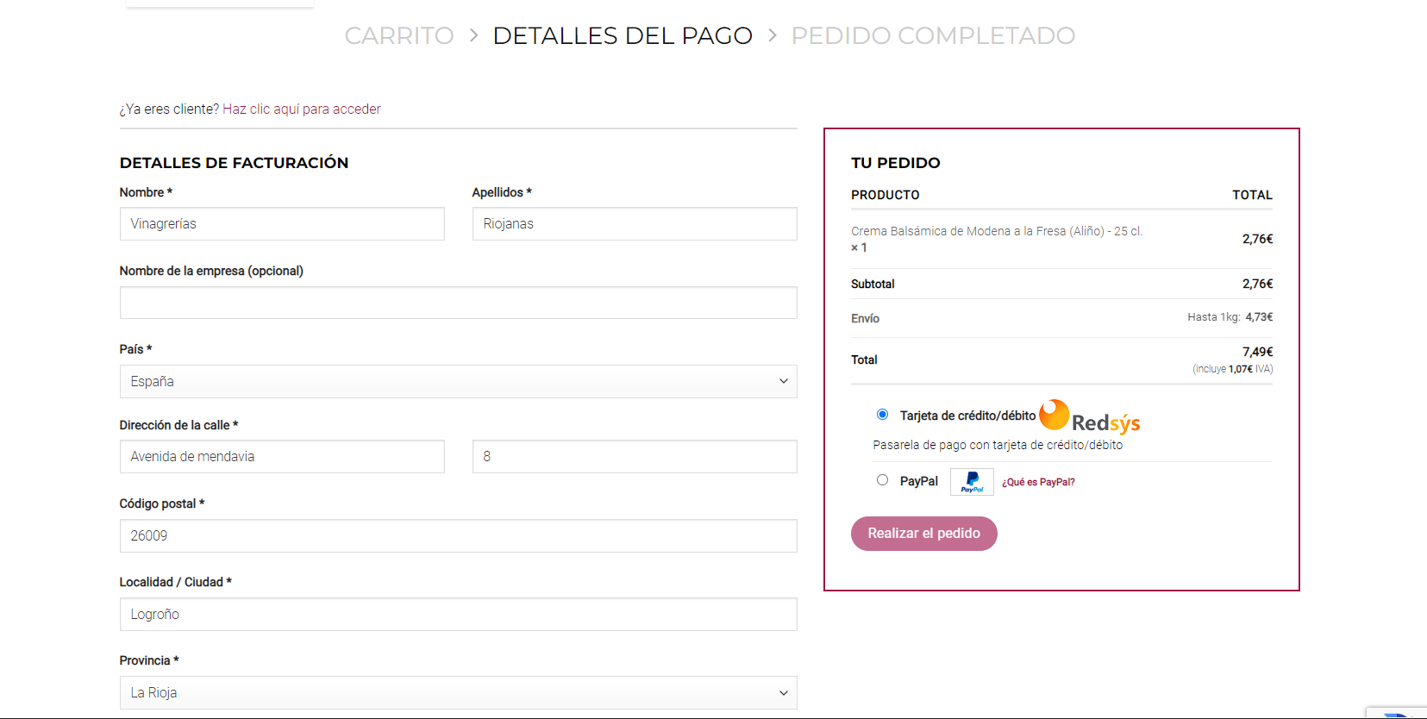Viewport: 1427px width, 719px height.
Task: Select the Código postal field with 26009
Action: tap(458, 536)
